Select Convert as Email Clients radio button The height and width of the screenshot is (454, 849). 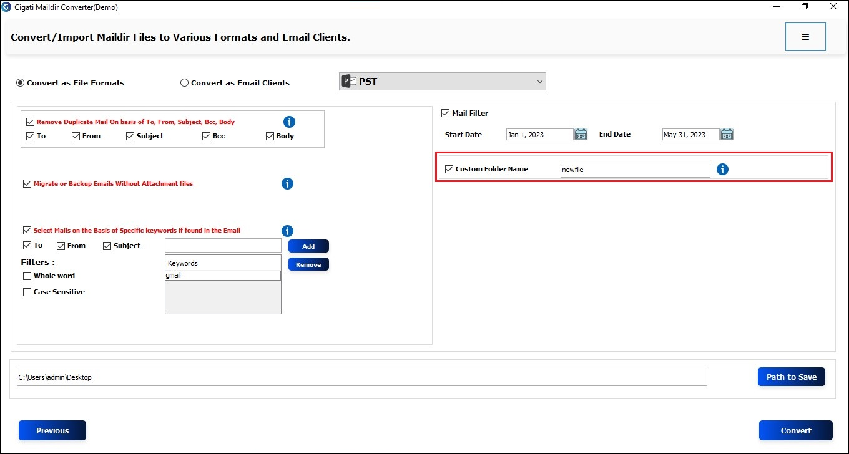pos(184,82)
